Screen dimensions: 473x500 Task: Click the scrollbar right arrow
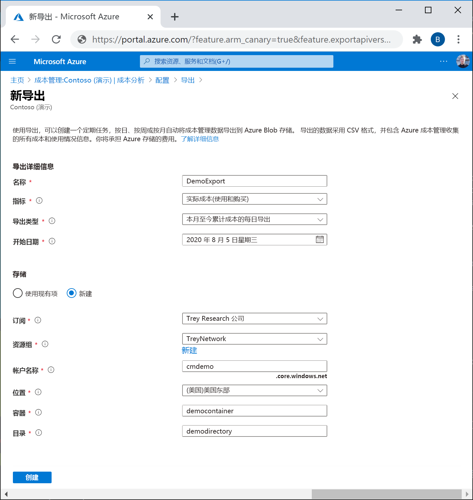[x=467, y=494]
